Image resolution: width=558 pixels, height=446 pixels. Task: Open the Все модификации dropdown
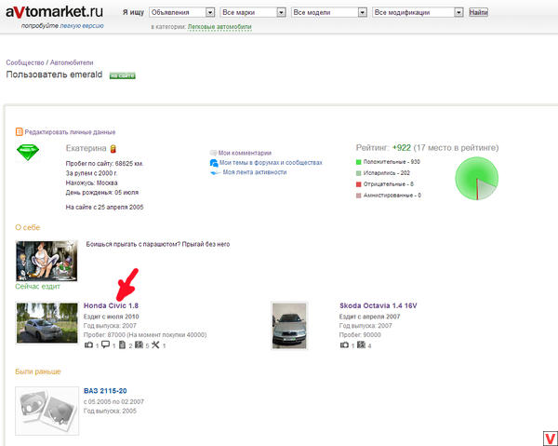pyautogui.click(x=418, y=12)
